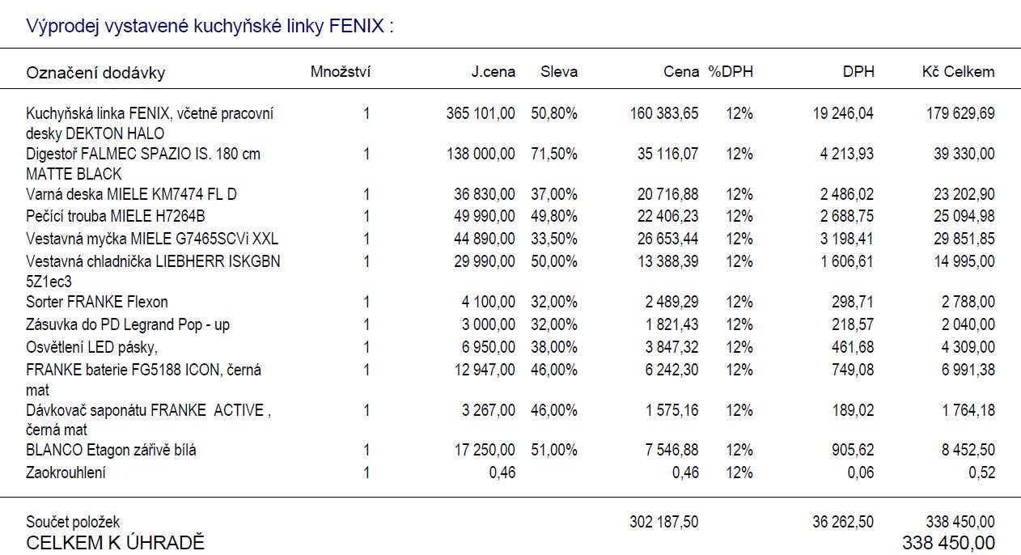Click the 'CELKEM K ÚHRADĚ' total label

point(116,542)
